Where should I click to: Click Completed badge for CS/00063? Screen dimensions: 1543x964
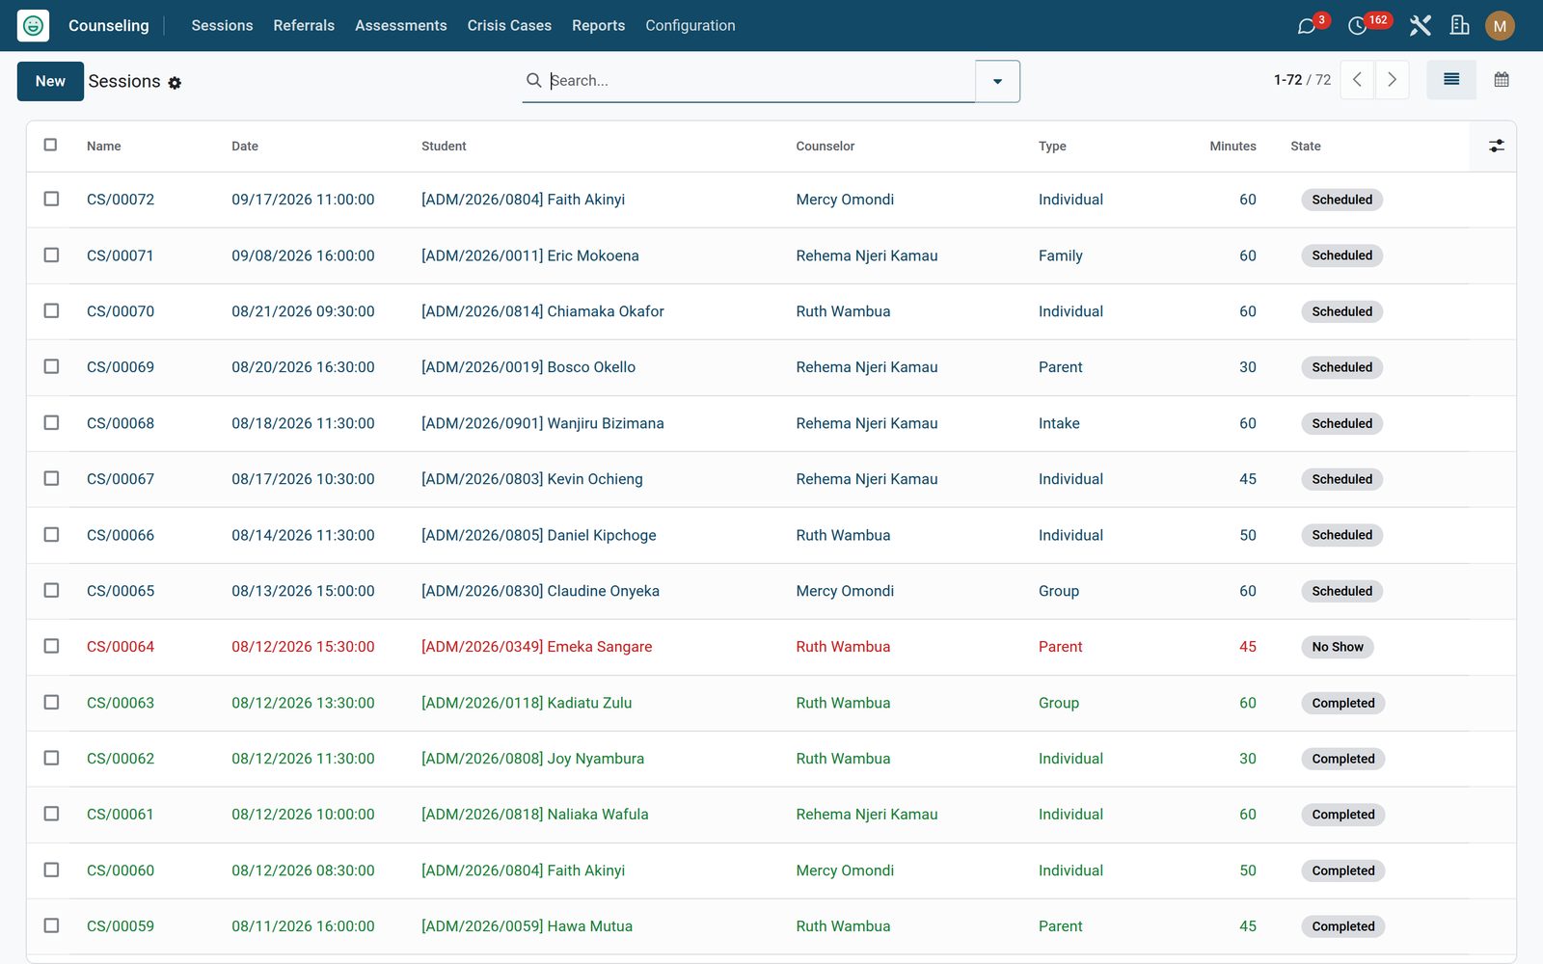click(x=1343, y=703)
